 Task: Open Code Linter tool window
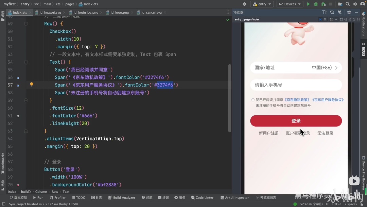coord(202,197)
